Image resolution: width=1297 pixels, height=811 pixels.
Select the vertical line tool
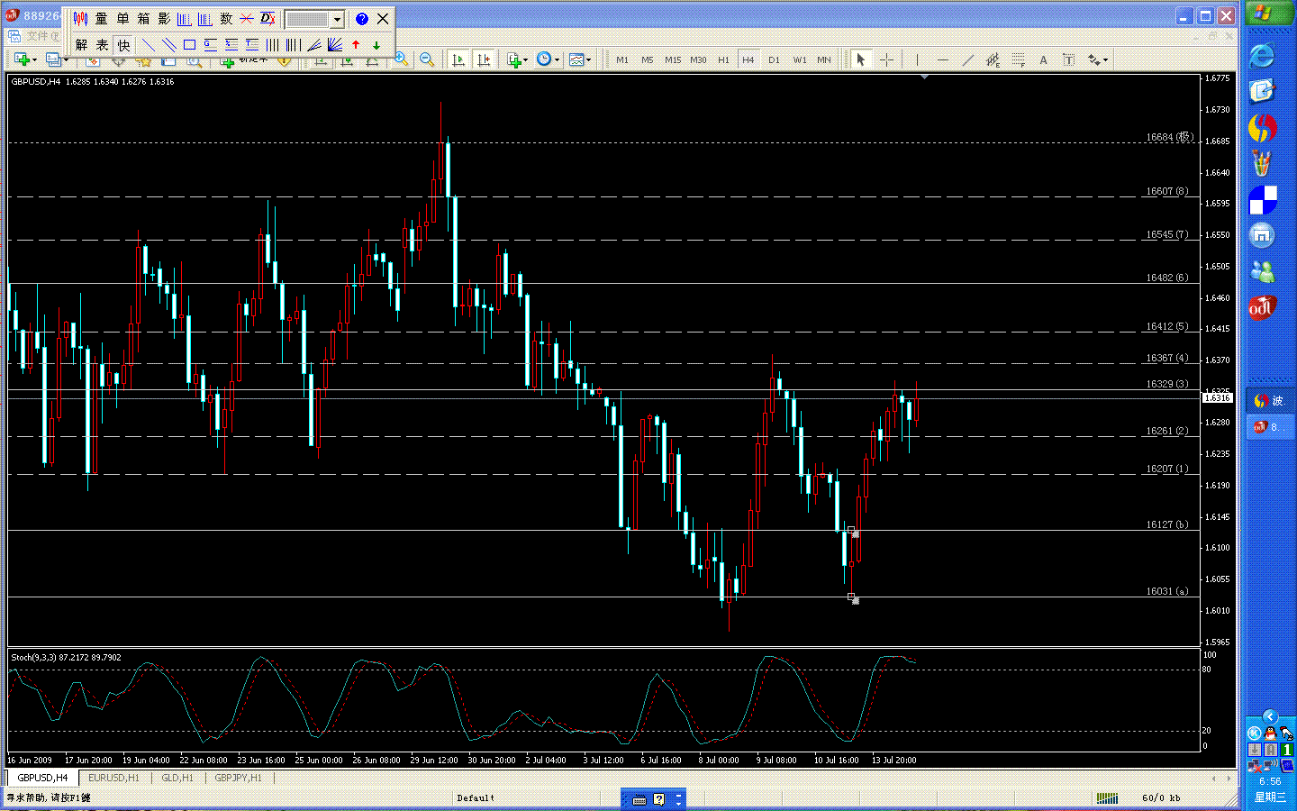click(917, 59)
